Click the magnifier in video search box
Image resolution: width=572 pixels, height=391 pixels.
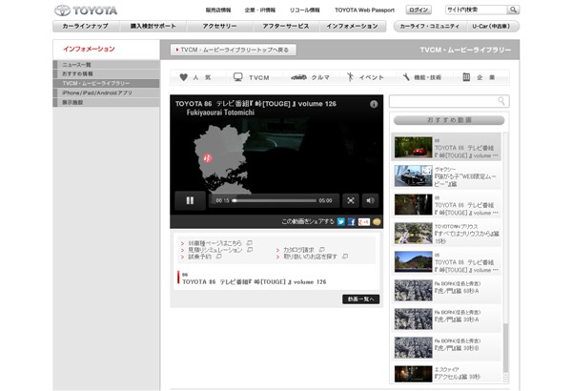pyautogui.click(x=501, y=101)
